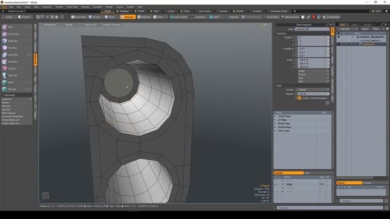Screen dimensions: 390x219
Task: Expand the UV Maps list
Action: (x=275, y=120)
